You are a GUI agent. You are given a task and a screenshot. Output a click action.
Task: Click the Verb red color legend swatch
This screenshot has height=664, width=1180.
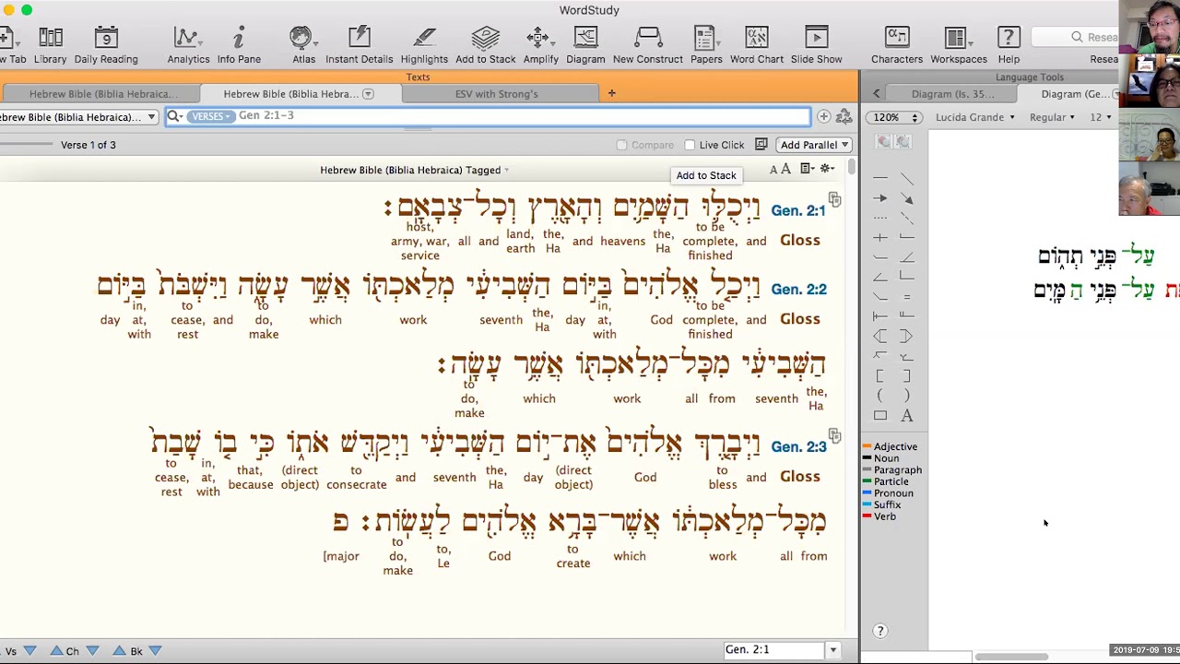click(x=867, y=516)
